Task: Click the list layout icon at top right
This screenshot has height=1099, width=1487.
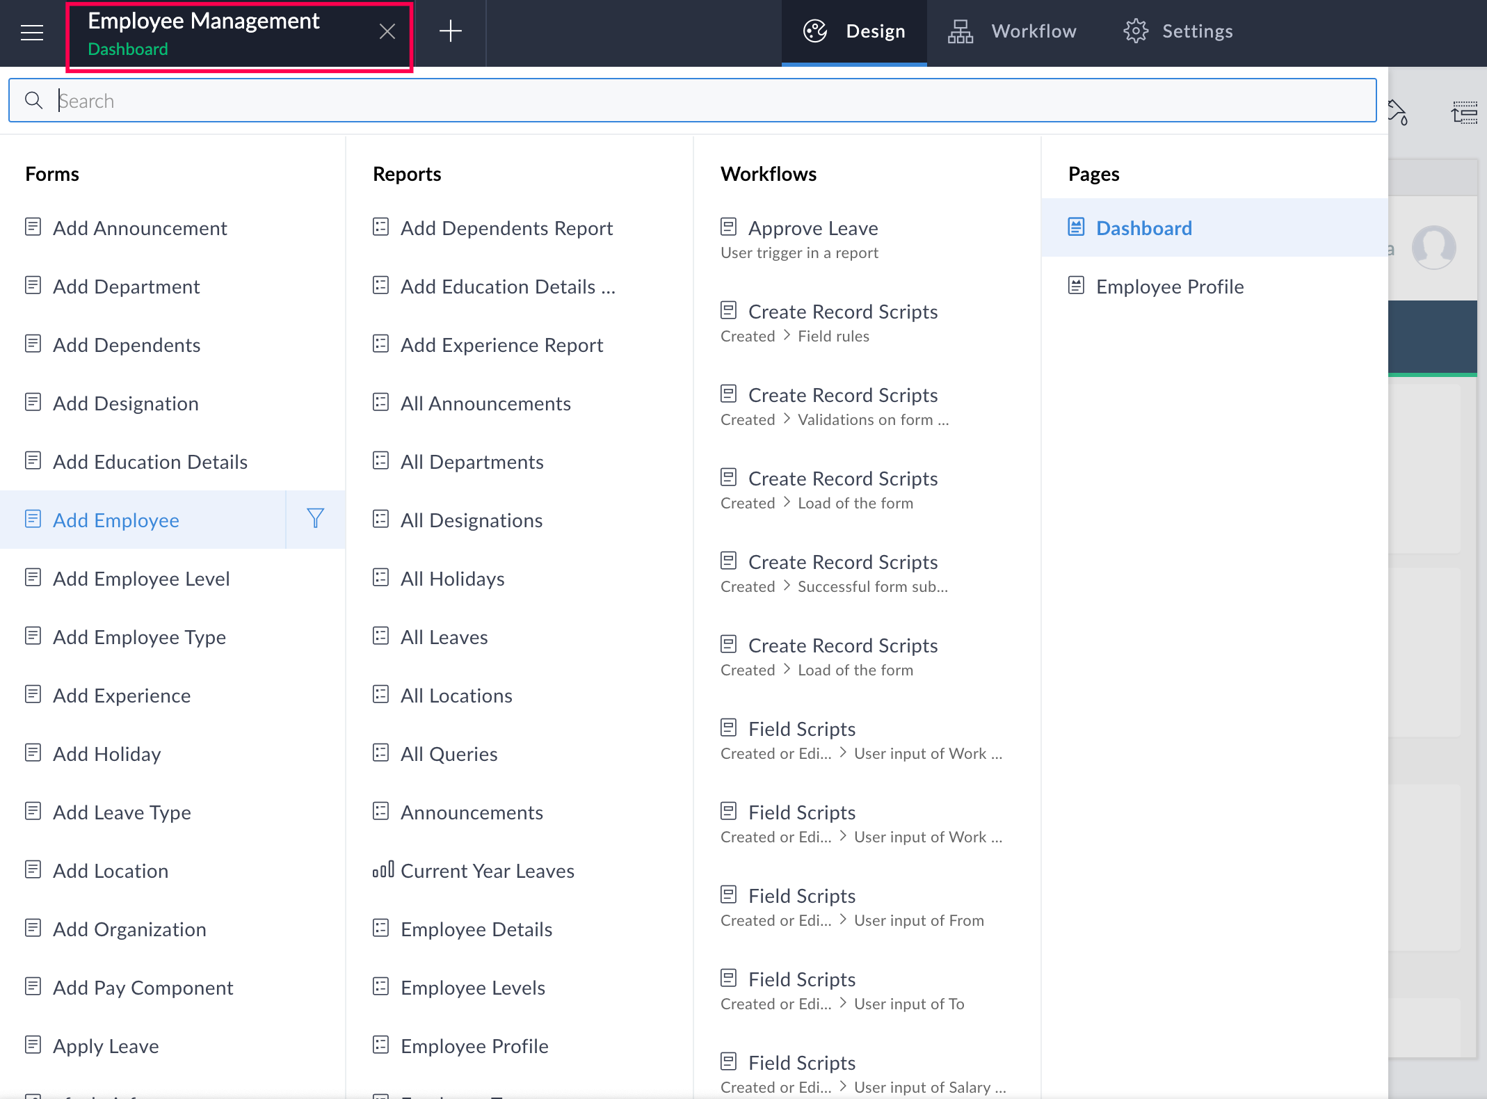Action: [1464, 112]
